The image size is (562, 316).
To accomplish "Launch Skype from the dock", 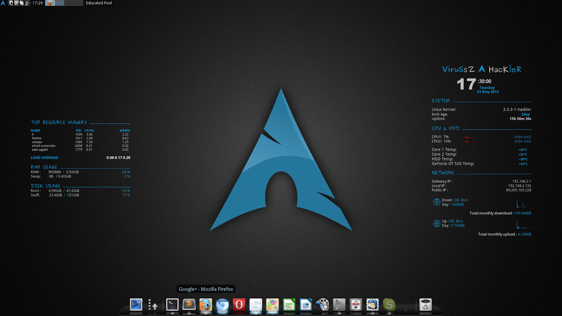I will coord(389,305).
